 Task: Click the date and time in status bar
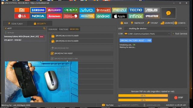pos(176,105)
